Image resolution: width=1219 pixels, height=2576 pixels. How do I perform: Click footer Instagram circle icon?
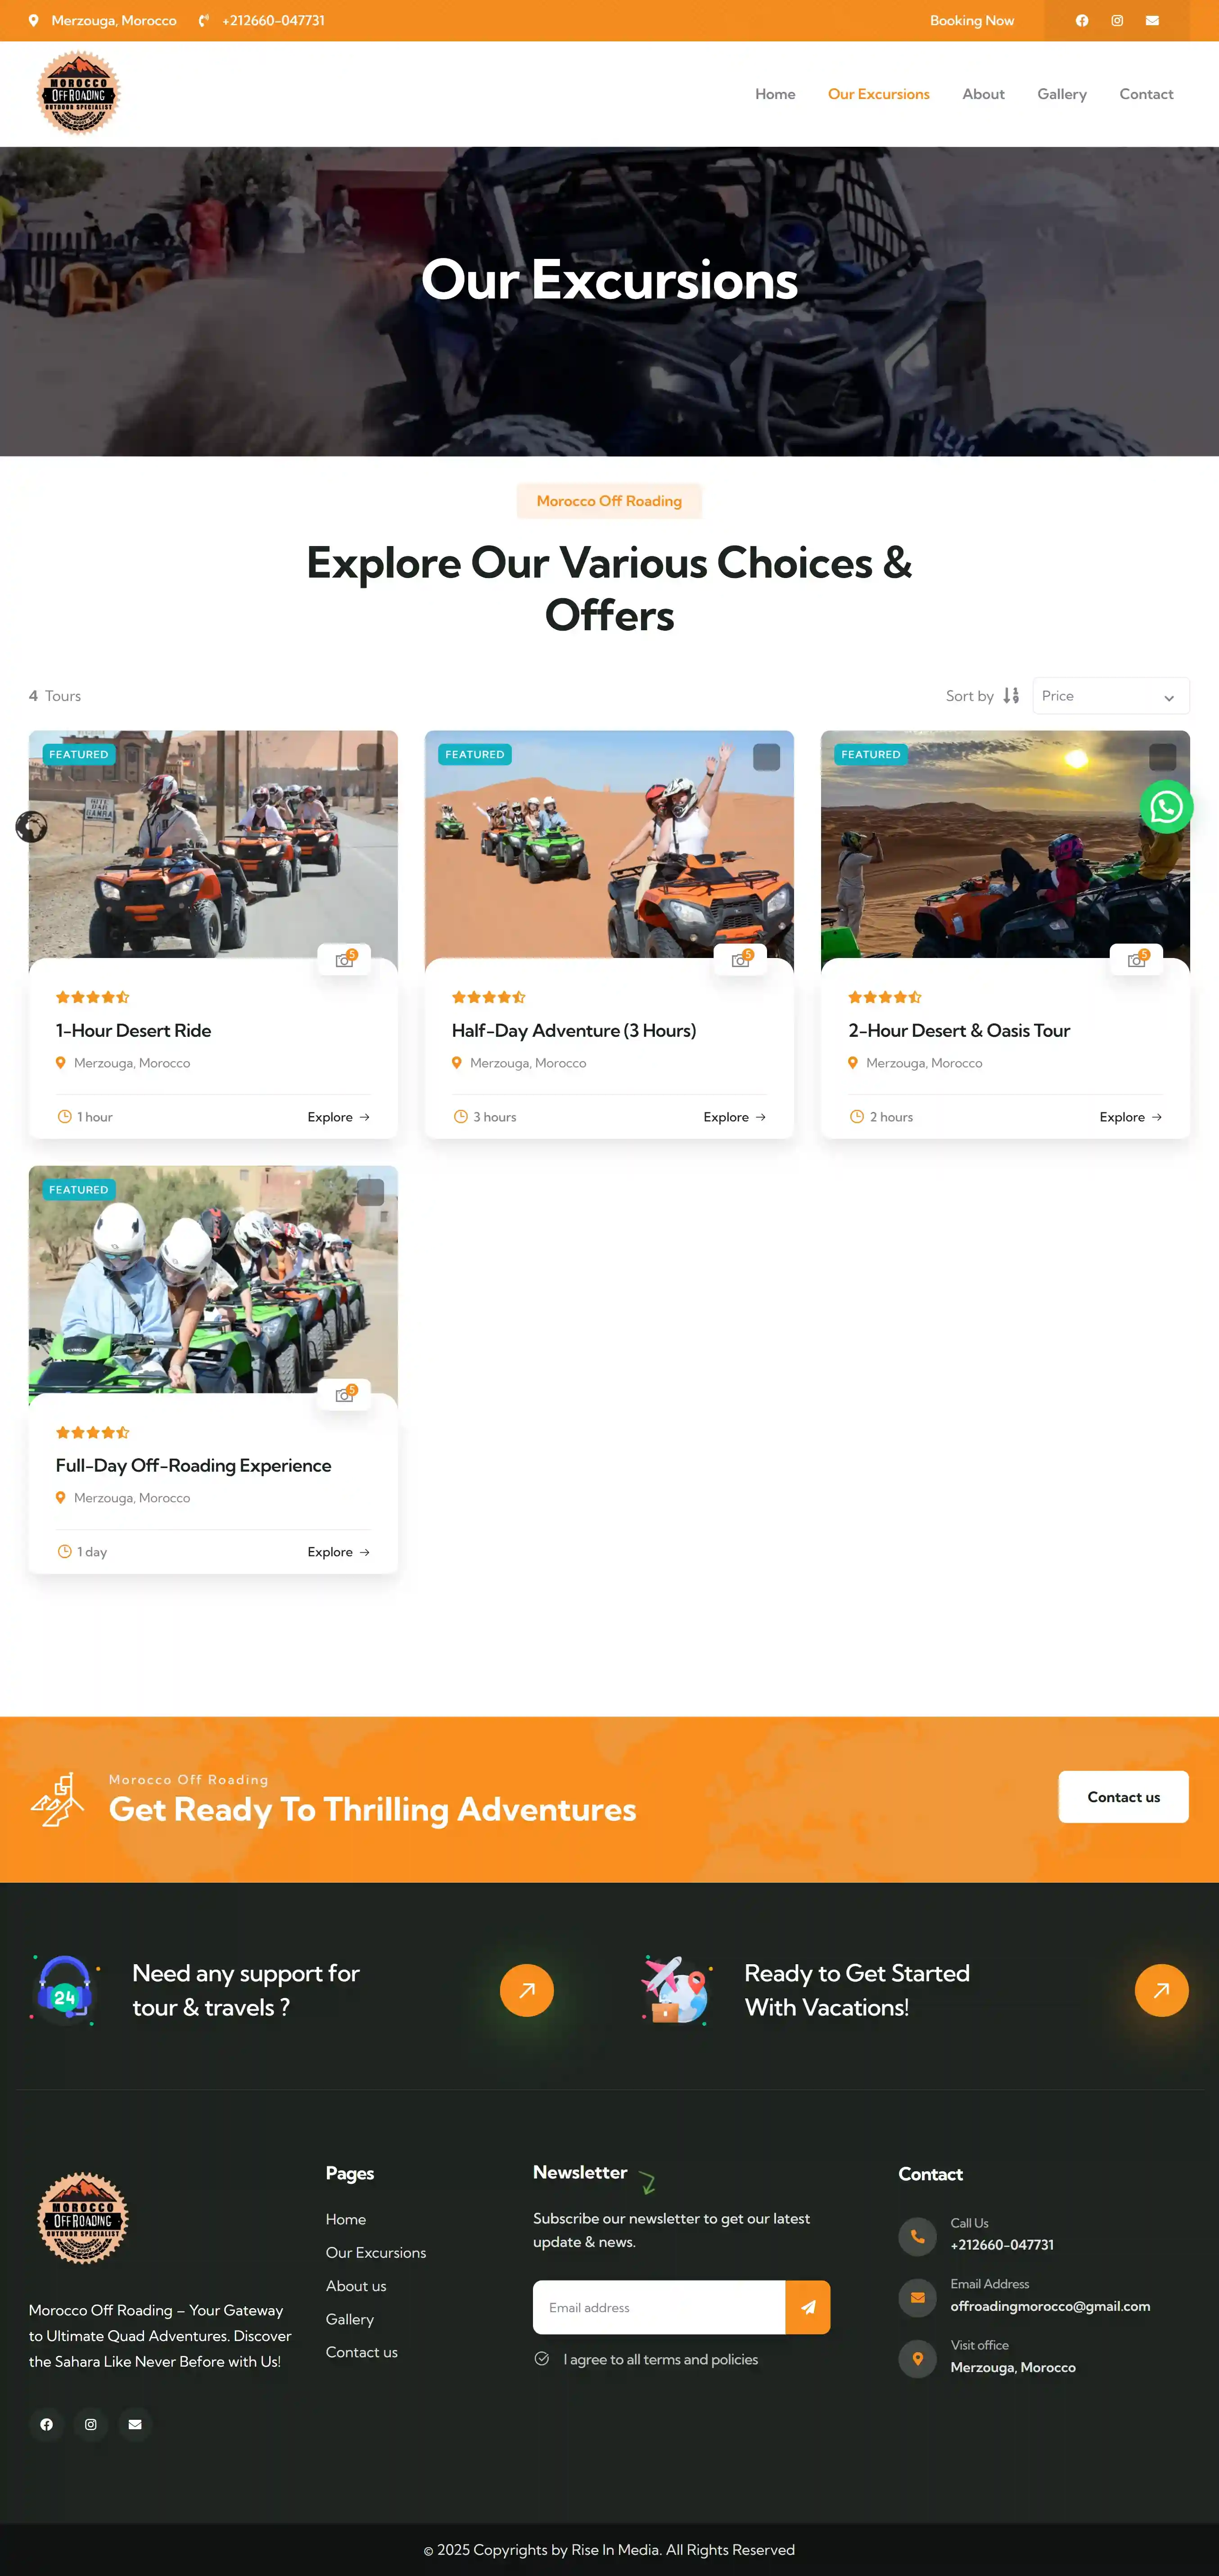coord(91,2424)
